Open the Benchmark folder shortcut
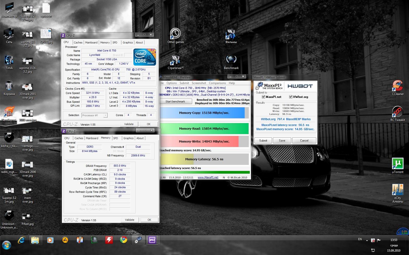 click(231, 62)
